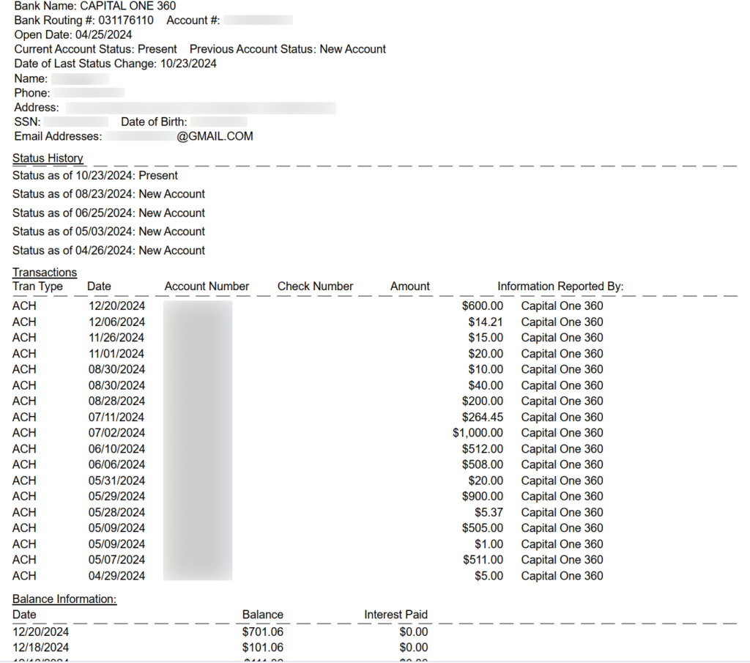
Task: Click the 'Balance' column header
Action: 263,615
